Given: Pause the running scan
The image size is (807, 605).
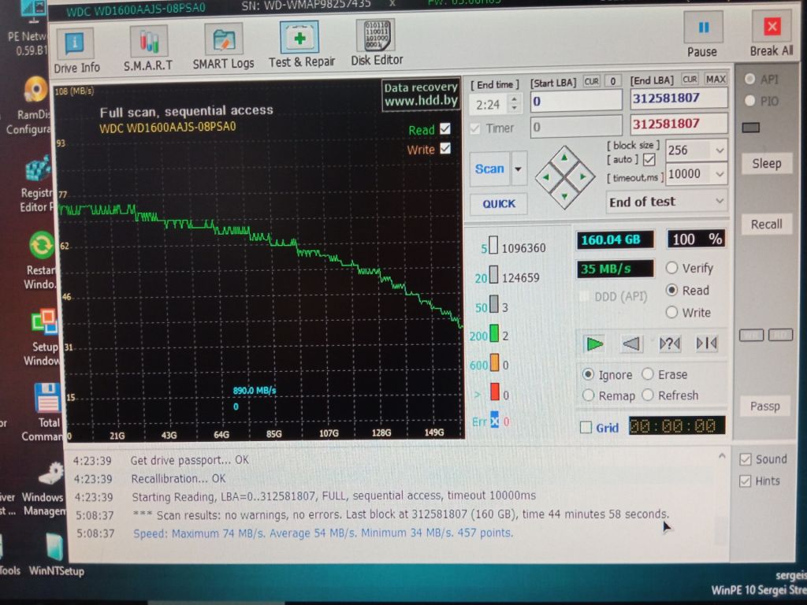Looking at the screenshot, I should [x=702, y=34].
